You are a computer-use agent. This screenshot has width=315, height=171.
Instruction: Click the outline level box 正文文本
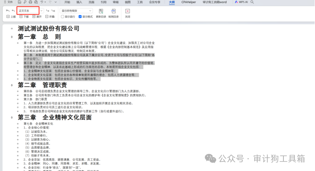[28, 11]
